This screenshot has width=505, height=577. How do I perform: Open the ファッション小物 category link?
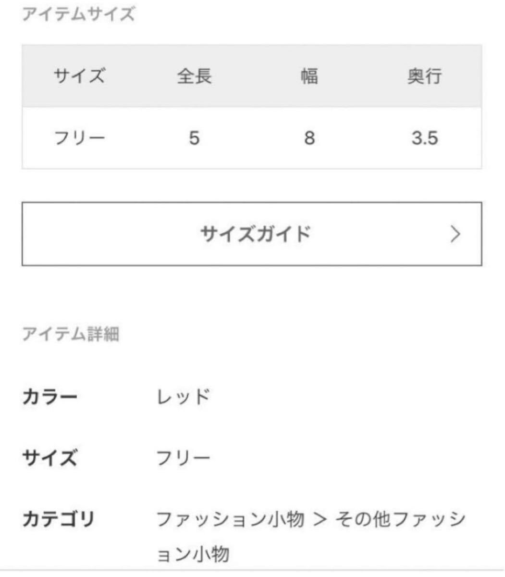230,519
